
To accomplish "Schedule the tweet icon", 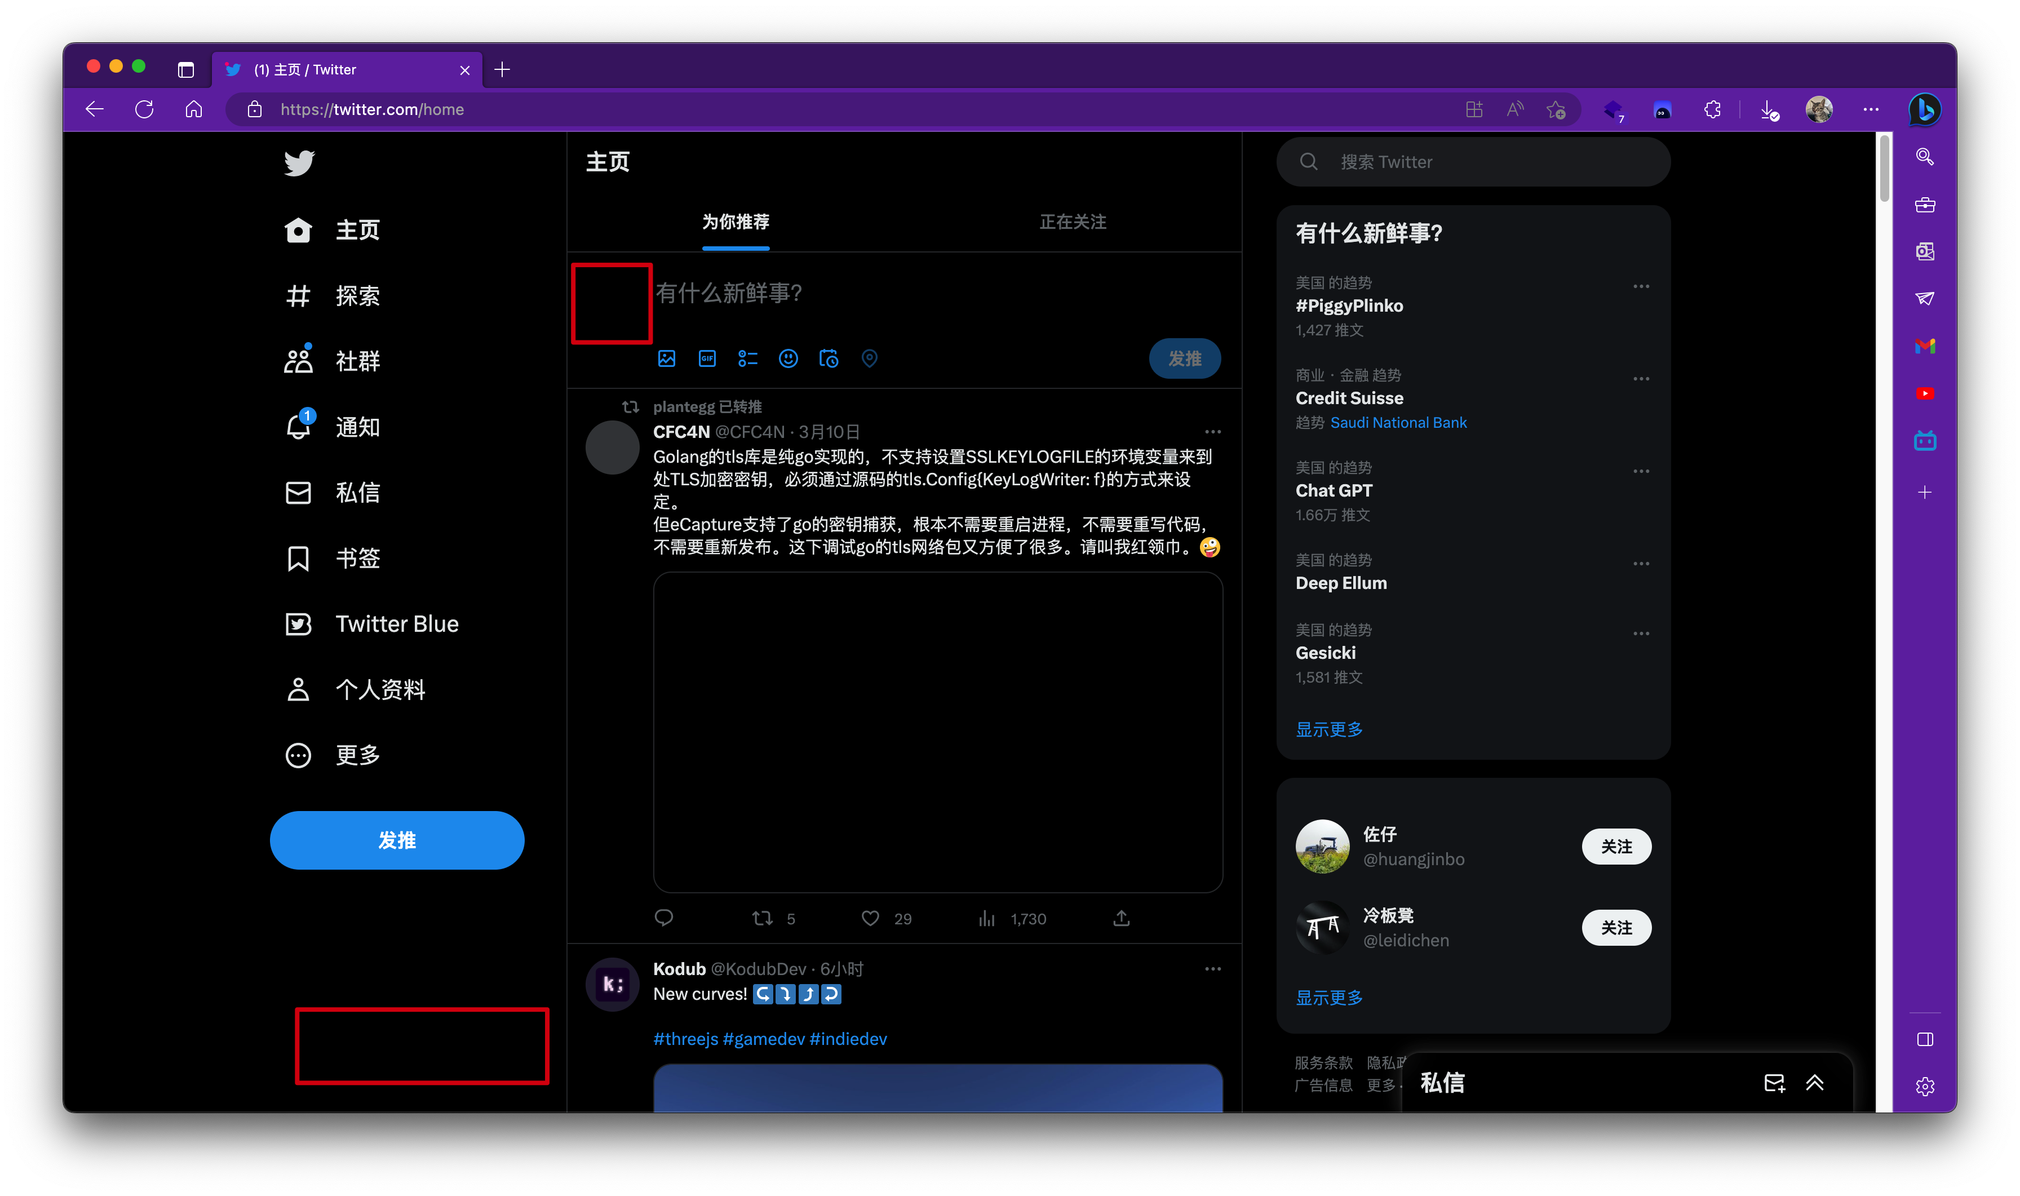I will pos(829,358).
